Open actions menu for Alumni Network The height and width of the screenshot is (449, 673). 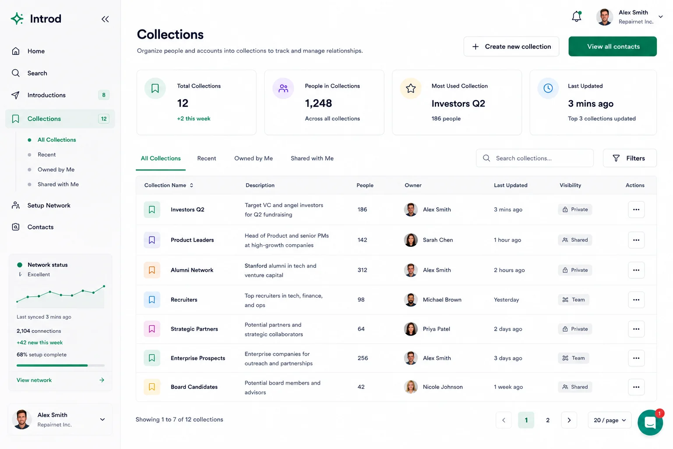click(636, 270)
